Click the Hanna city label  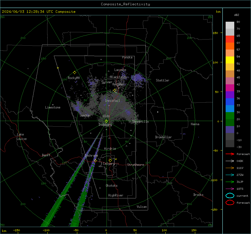coord(195,124)
